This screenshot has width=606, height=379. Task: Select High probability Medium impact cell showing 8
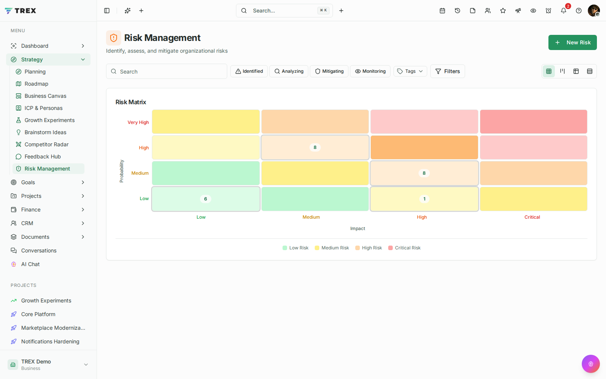click(x=315, y=147)
